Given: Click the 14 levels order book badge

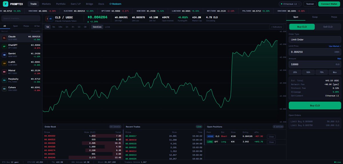Looking at the screenshot, I should point(115,127).
